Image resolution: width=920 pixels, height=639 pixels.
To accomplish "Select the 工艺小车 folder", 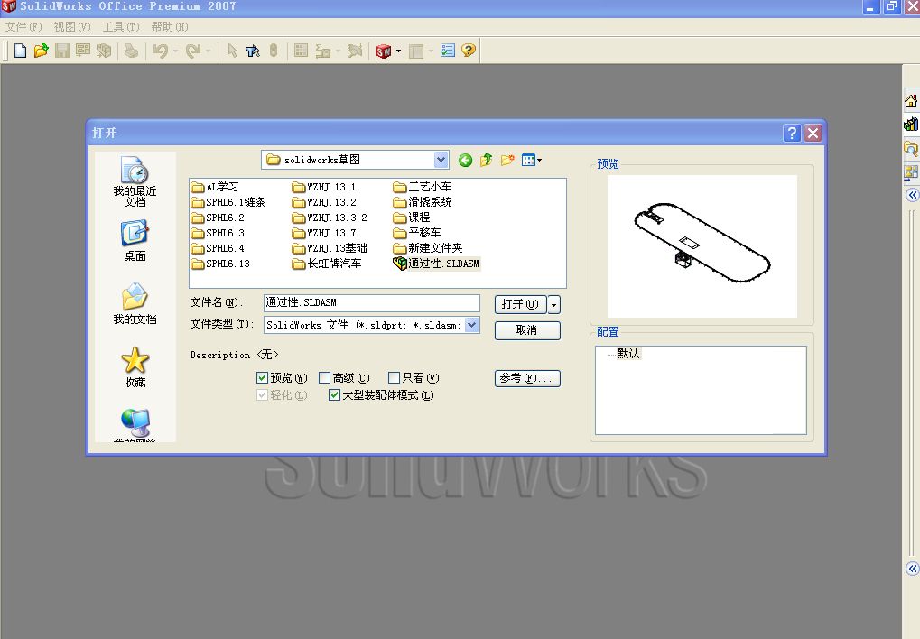I will coord(423,187).
